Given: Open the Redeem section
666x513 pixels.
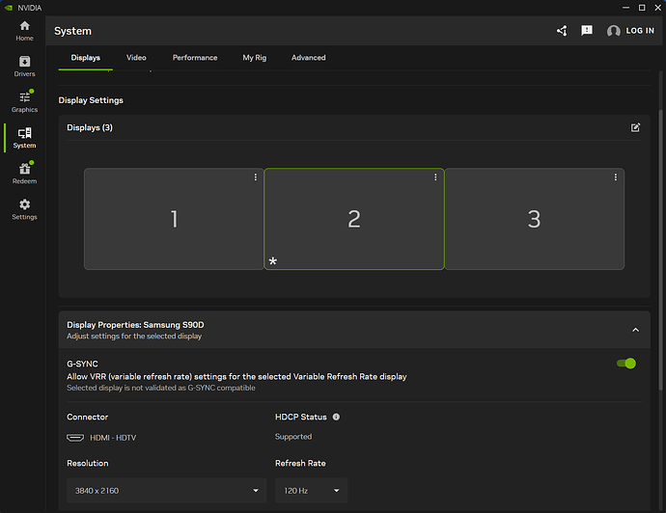Looking at the screenshot, I should coord(25,174).
